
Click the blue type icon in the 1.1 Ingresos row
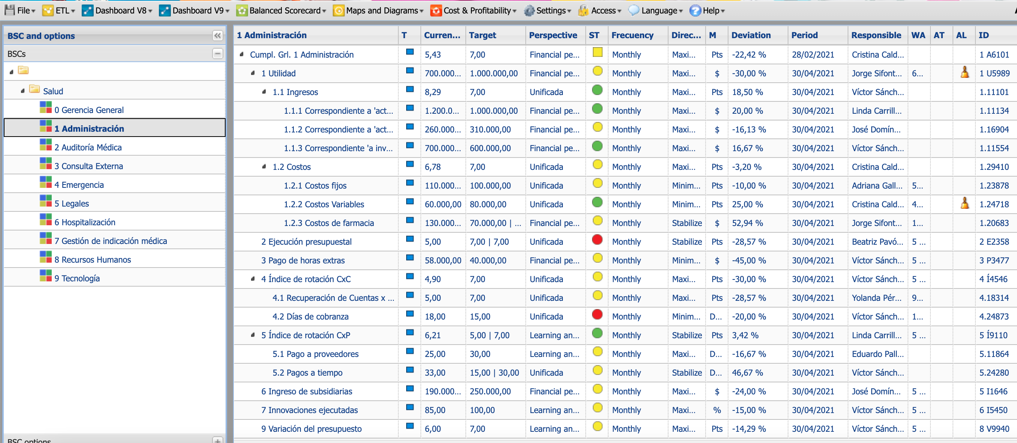coord(410,89)
